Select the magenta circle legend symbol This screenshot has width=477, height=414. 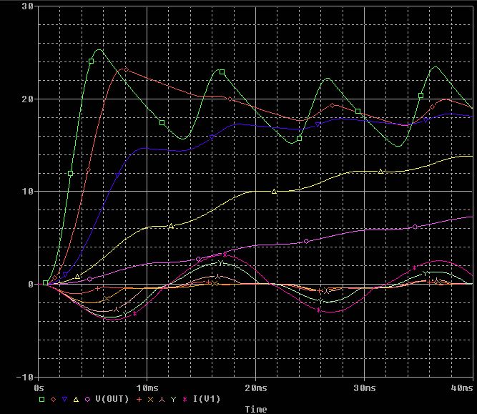[x=88, y=400]
